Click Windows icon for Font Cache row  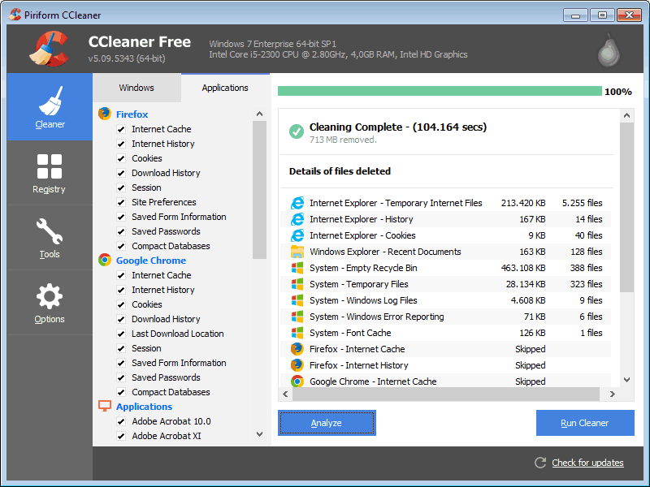tap(297, 333)
